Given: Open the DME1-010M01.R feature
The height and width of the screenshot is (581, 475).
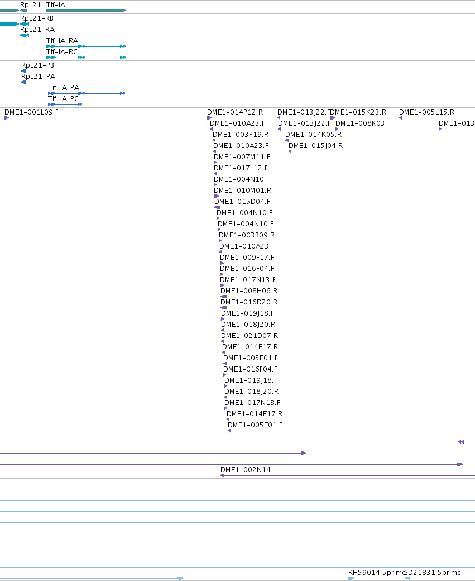Looking at the screenshot, I should pos(242,191).
